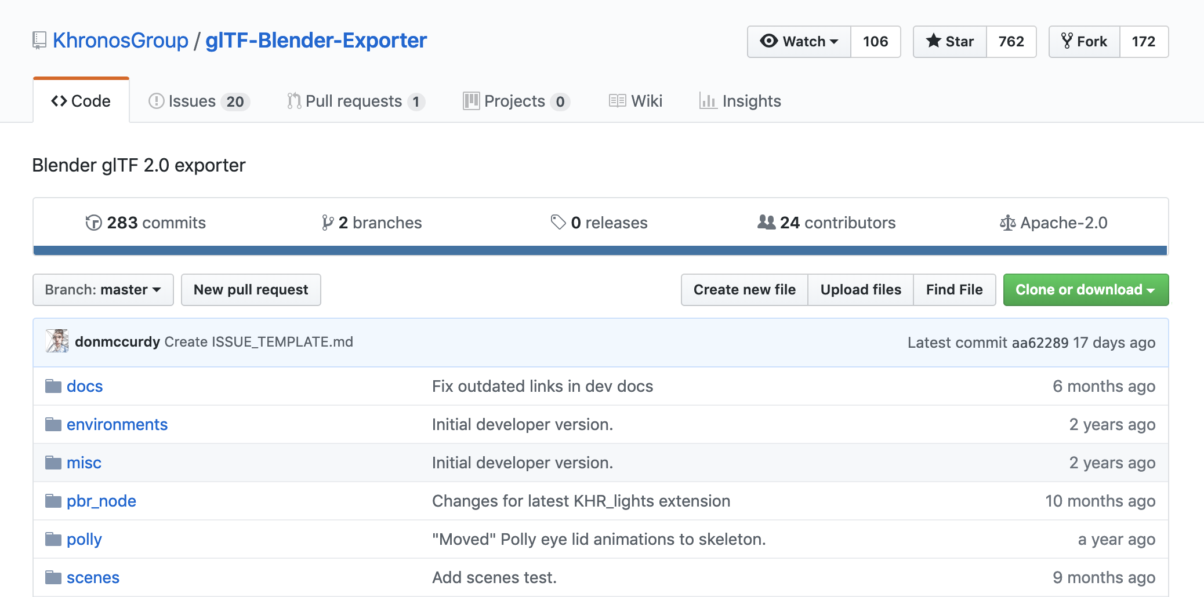Click the pbr_node folder icon
Viewport: 1204px width, 597px height.
(53, 501)
